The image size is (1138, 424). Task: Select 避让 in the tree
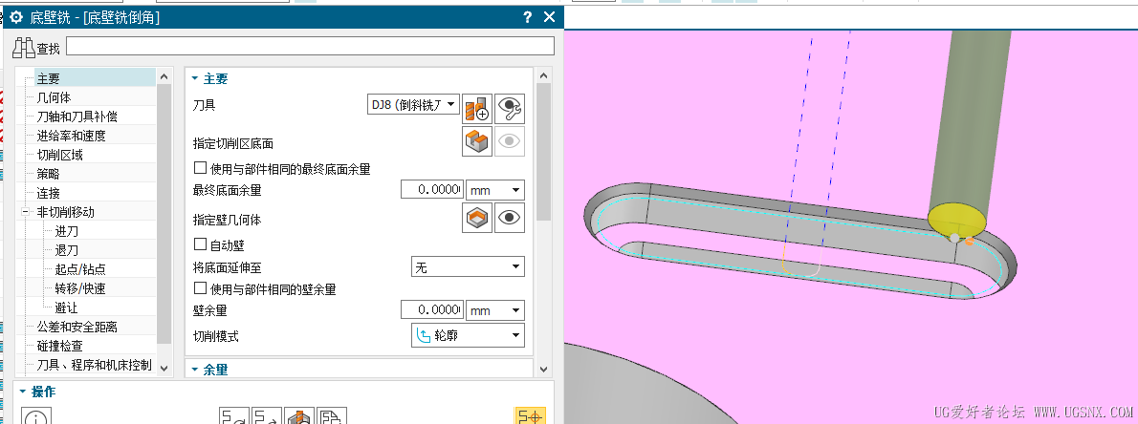point(67,308)
